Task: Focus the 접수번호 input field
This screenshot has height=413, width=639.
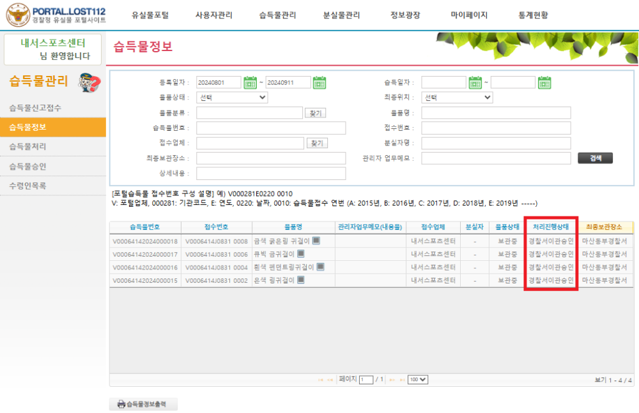Action: (x=496, y=128)
